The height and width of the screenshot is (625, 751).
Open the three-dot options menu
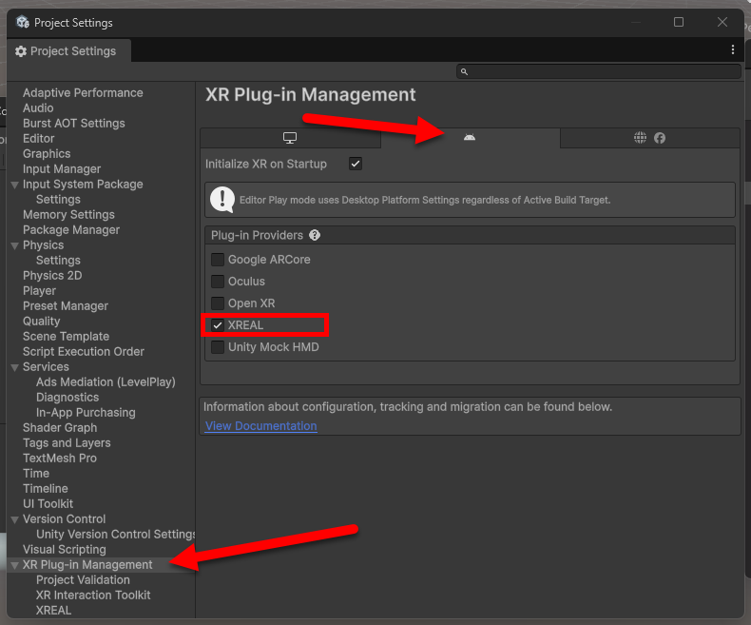732,49
